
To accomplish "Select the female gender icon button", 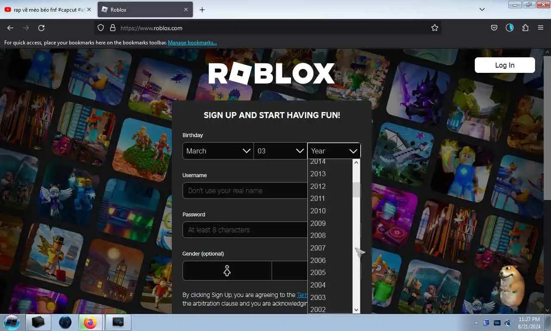I will click(x=227, y=271).
